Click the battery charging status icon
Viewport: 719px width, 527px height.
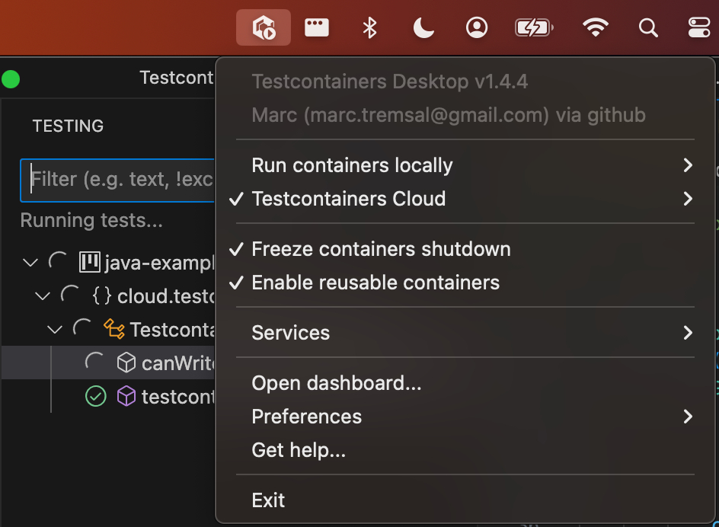[x=534, y=27]
